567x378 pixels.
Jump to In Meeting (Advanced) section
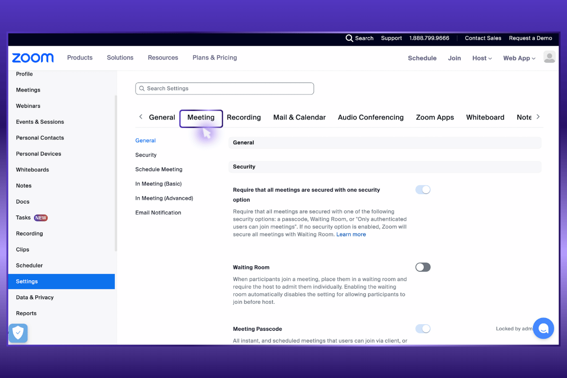coord(164,198)
